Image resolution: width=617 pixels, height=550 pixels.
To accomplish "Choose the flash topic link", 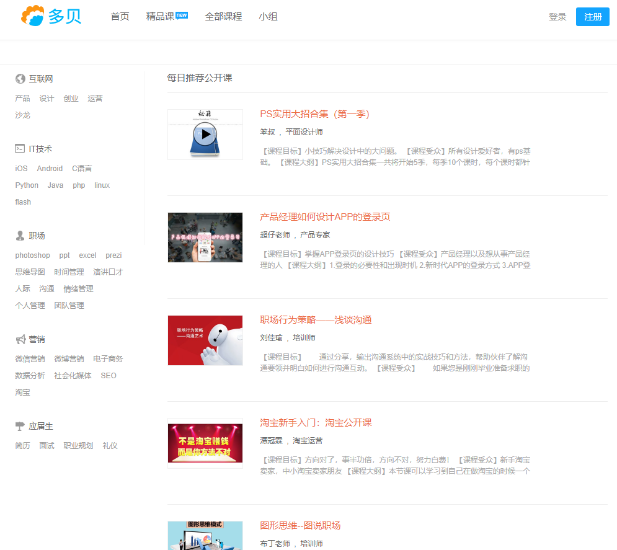I will click(x=23, y=202).
